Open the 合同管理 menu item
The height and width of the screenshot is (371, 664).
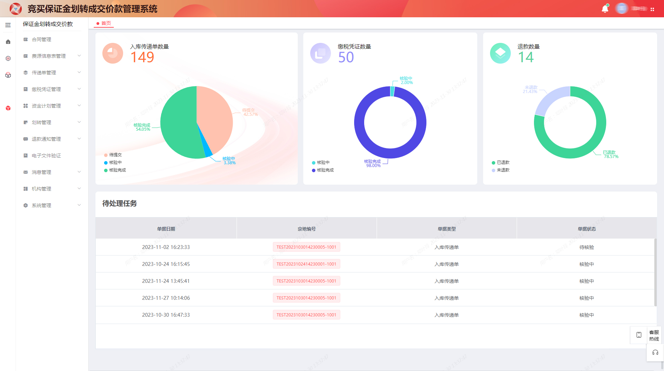[x=41, y=39]
